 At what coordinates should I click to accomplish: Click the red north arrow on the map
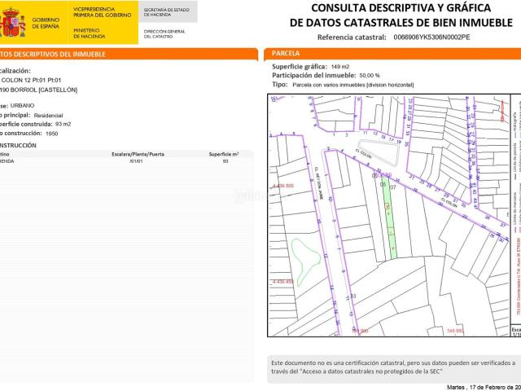point(502,112)
